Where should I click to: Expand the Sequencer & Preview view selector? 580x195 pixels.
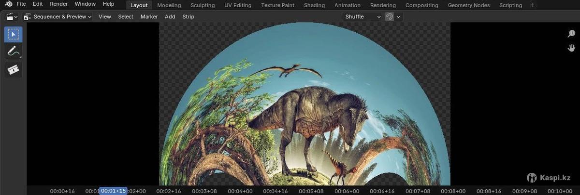(x=58, y=17)
